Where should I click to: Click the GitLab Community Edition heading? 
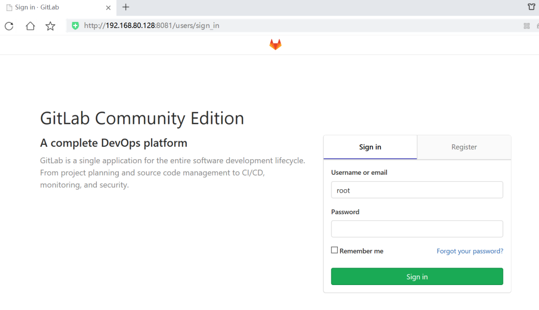[x=142, y=119]
